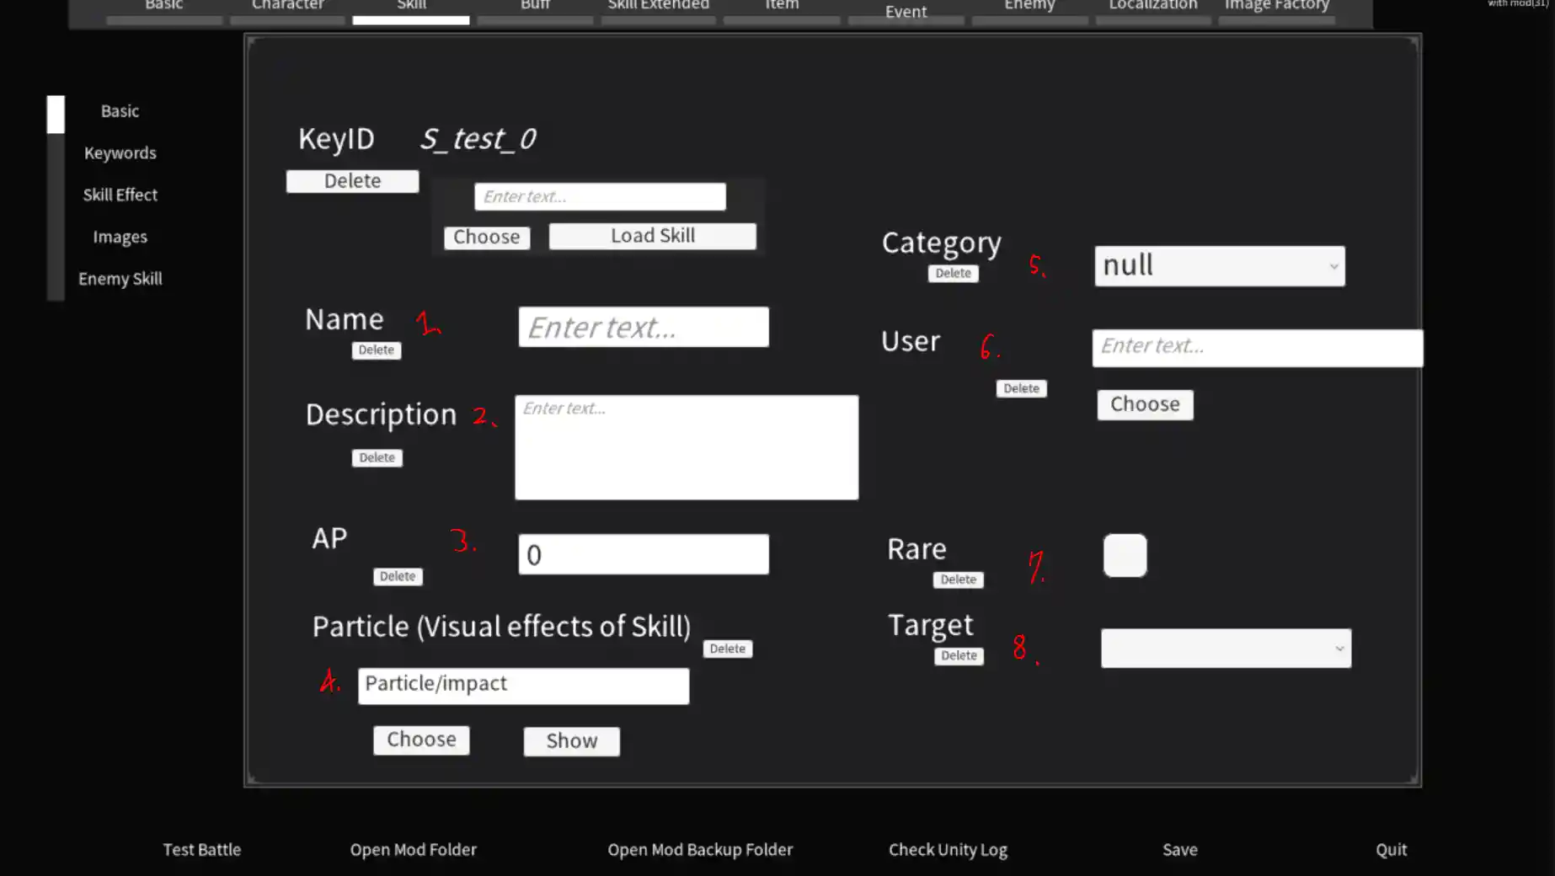The image size is (1555, 876).
Task: Click the Name input field
Action: [x=644, y=327]
